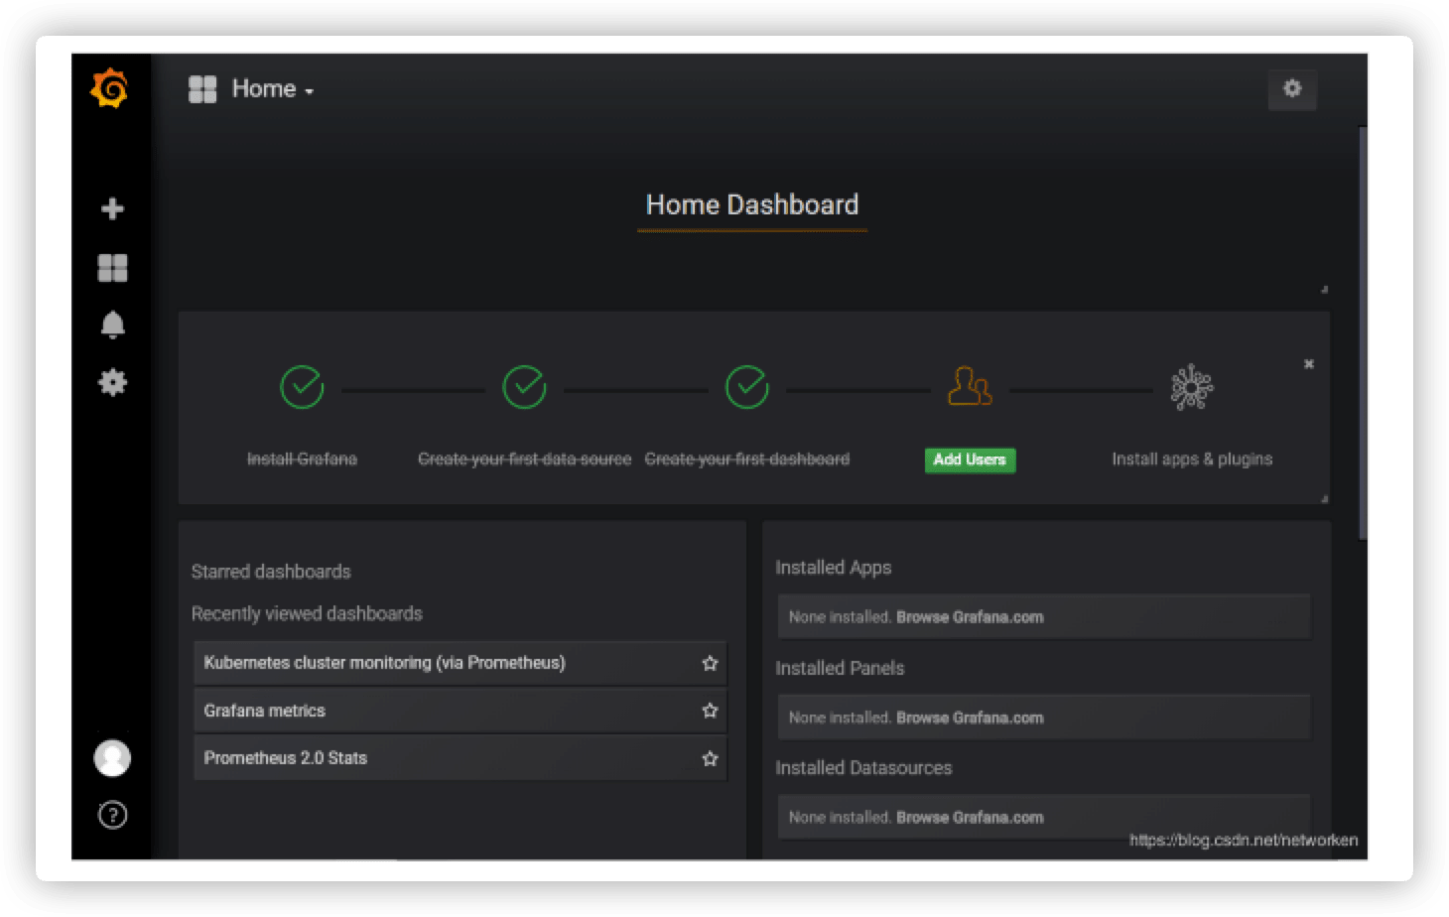Viewport: 1449px width, 917px height.
Task: Click the Install apps & plugins icon
Action: point(1192,387)
